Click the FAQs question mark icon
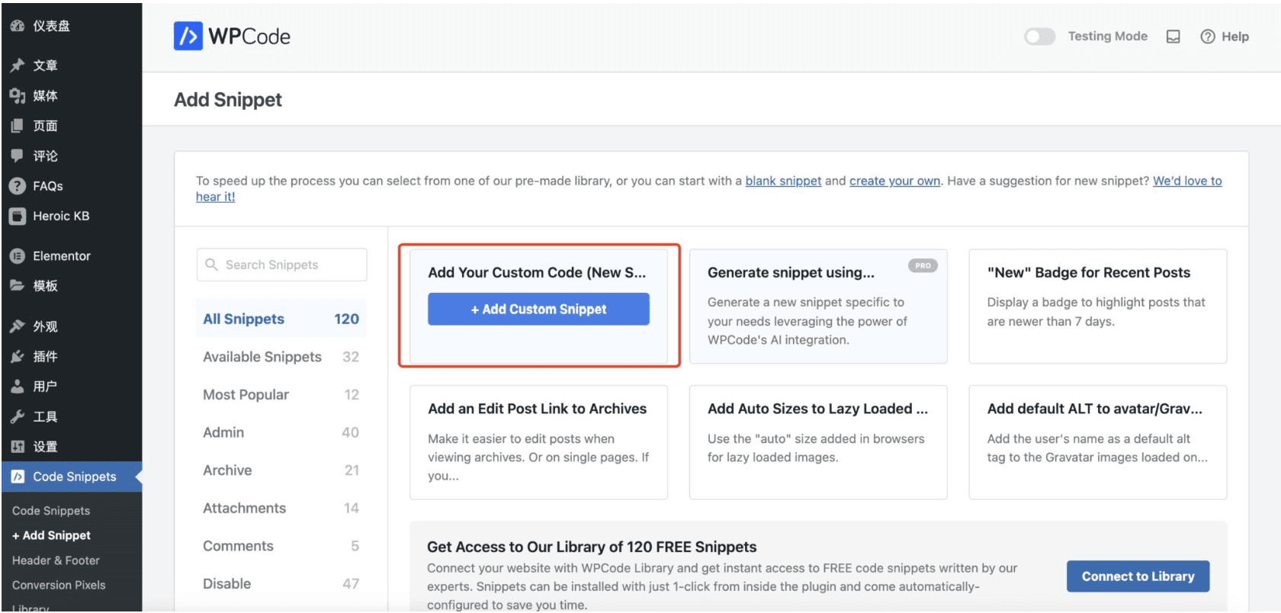 point(17,186)
